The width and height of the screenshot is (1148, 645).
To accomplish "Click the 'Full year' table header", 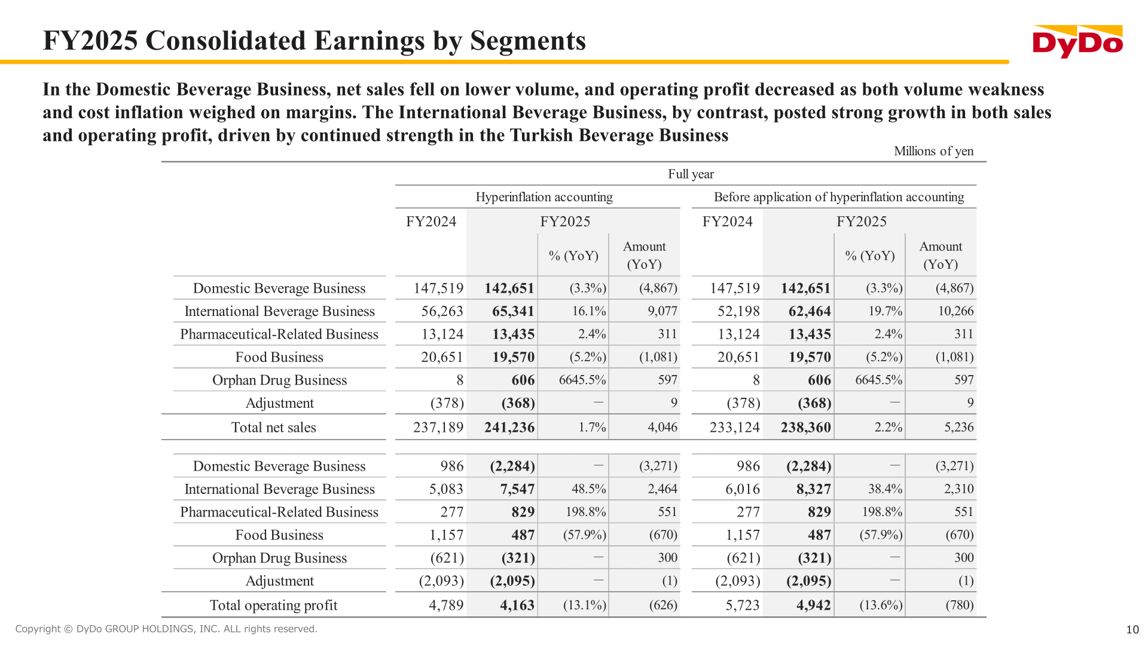I will click(691, 174).
